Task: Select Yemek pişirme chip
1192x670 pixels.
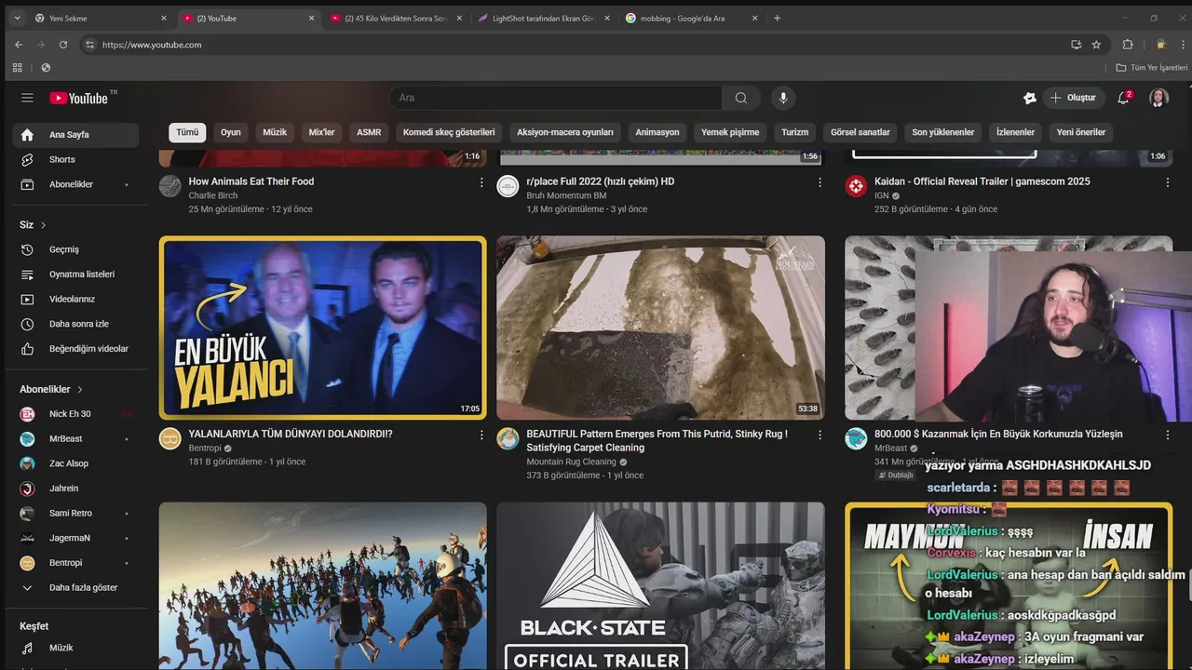Action: point(730,132)
